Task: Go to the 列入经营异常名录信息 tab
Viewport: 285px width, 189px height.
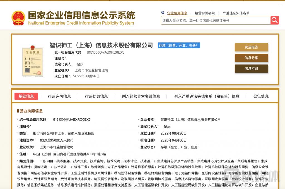Action: (x=141, y=96)
